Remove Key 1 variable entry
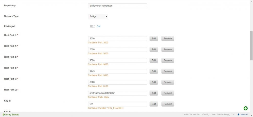The height and width of the screenshot is (117, 253). 168,104
